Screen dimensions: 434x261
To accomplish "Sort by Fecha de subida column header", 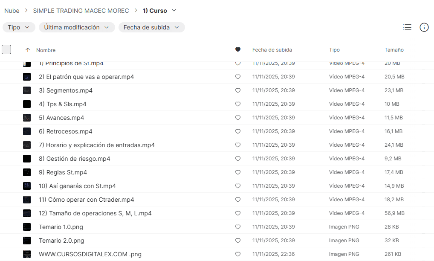I will [272, 50].
